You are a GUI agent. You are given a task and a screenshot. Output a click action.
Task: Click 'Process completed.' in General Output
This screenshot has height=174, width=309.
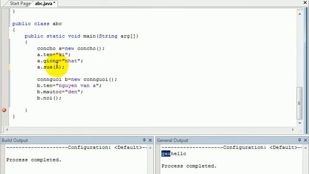[189, 166]
